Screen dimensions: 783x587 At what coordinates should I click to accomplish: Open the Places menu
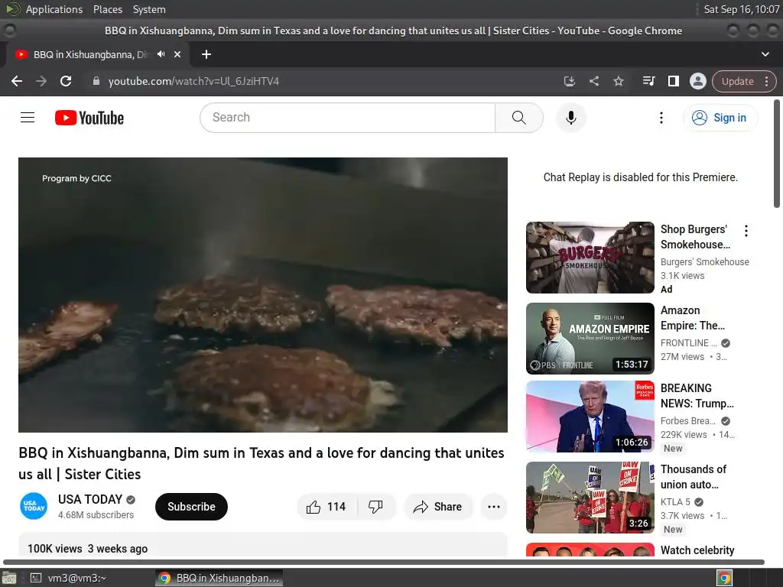point(107,9)
